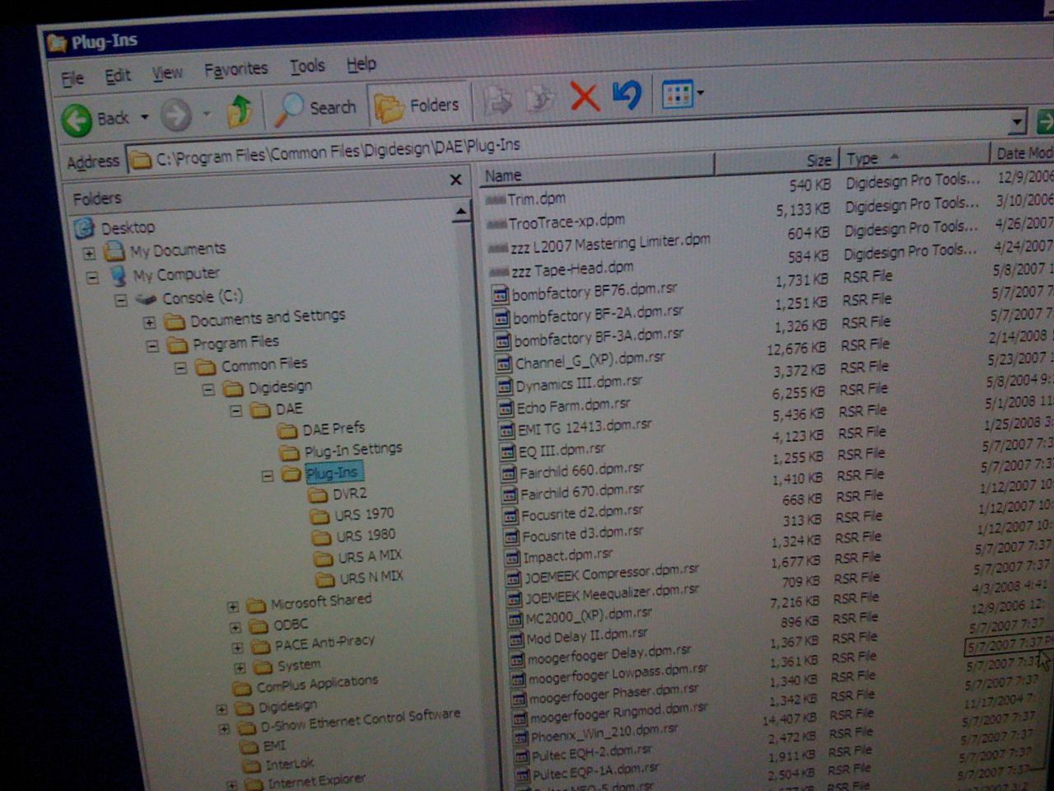Image resolution: width=1054 pixels, height=791 pixels.
Task: Open the Favorites menu
Action: click(x=236, y=70)
